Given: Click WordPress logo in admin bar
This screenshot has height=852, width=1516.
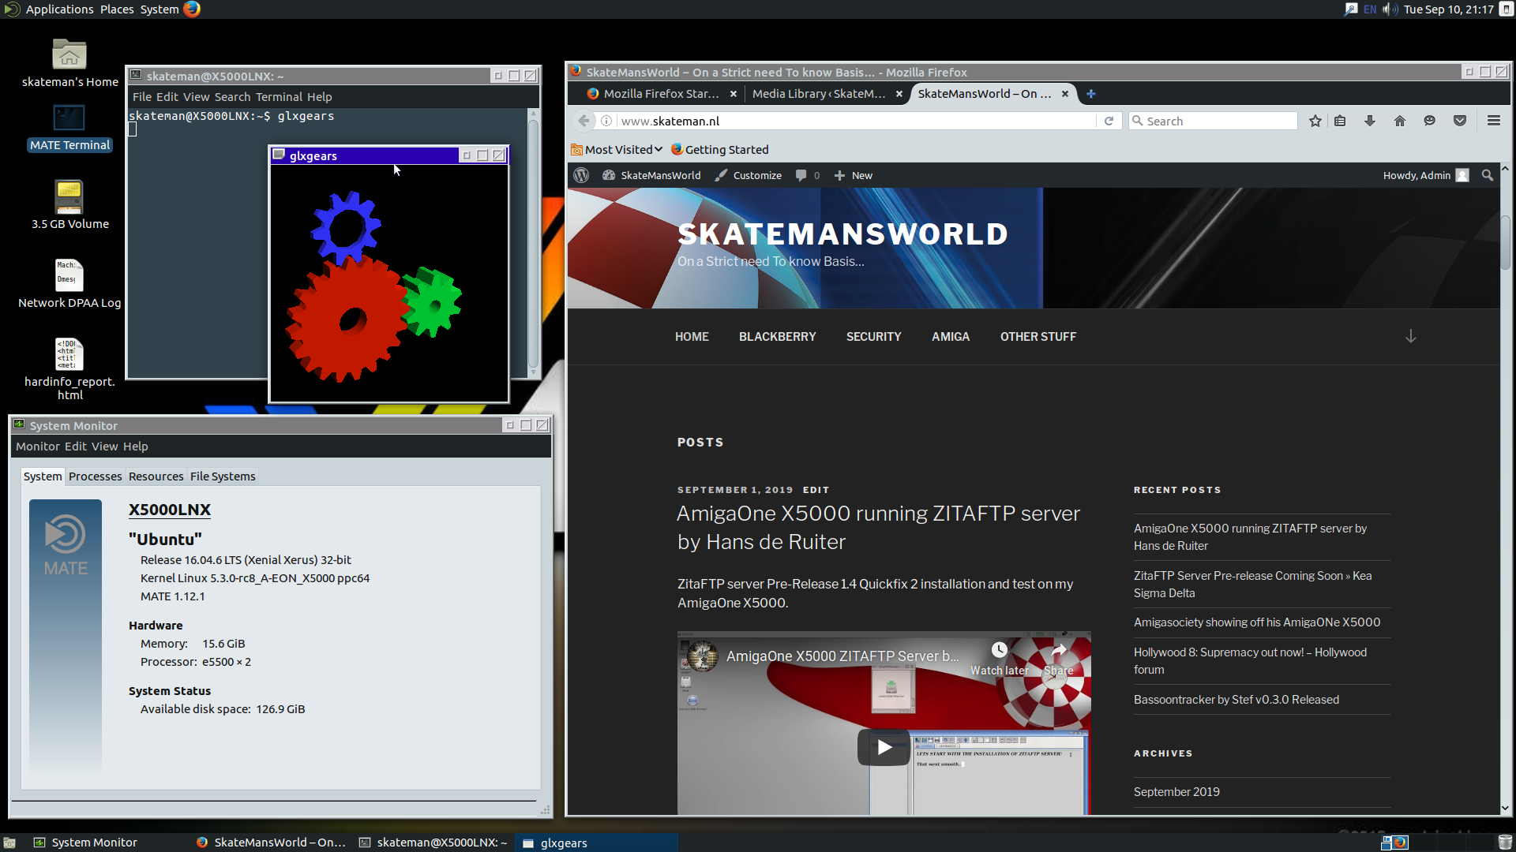Looking at the screenshot, I should [581, 175].
